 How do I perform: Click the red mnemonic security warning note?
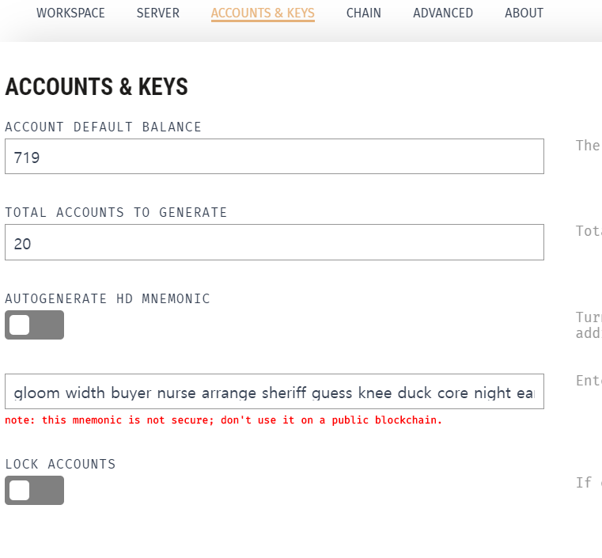(x=223, y=420)
